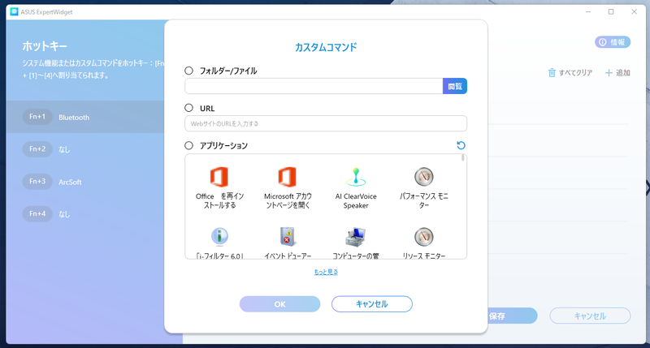Screen dimensions: 650x348
Task: Click the WebサイトのURL input field
Action: (x=326, y=123)
